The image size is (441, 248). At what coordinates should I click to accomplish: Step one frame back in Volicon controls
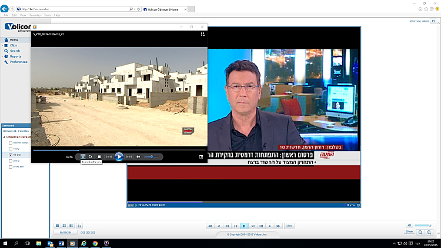[236, 226]
